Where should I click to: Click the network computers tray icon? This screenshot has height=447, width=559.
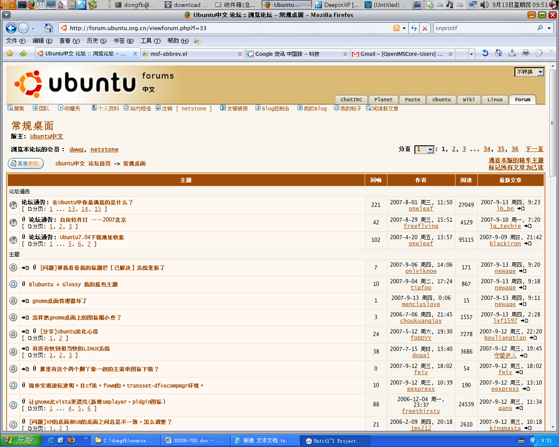[473, 5]
